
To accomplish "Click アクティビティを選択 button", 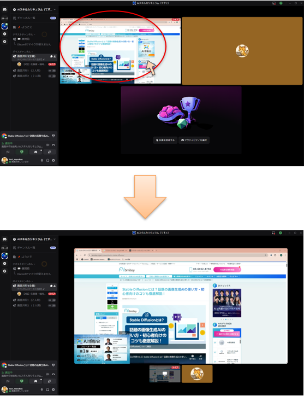I will click(194, 140).
